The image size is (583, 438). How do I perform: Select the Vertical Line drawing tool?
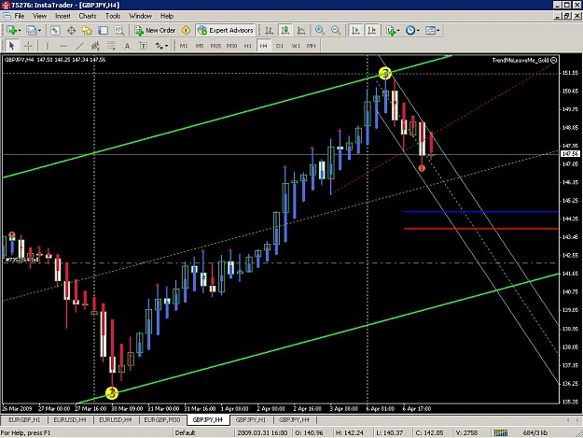coord(48,46)
